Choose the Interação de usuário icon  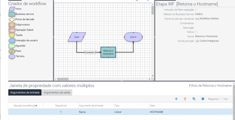(12, 41)
